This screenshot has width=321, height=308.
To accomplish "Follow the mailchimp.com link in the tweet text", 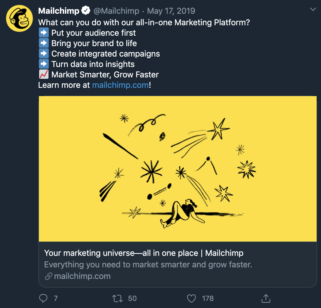I will [121, 85].
